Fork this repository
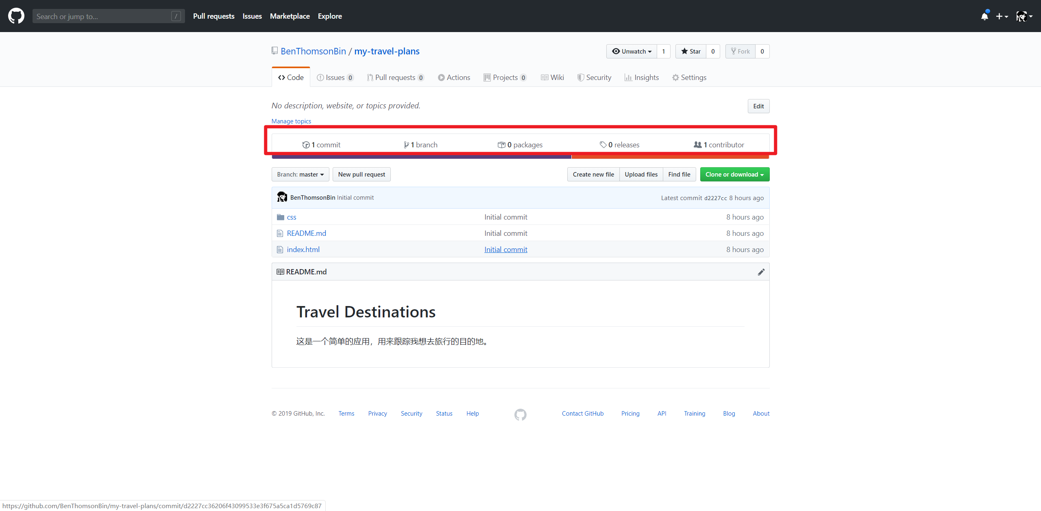Viewport: 1041px width, 511px height. click(740, 51)
